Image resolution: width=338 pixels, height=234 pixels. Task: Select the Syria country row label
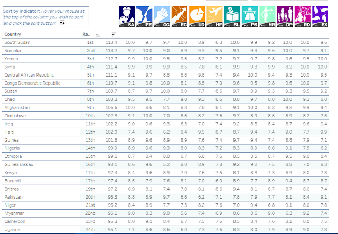tap(10, 67)
